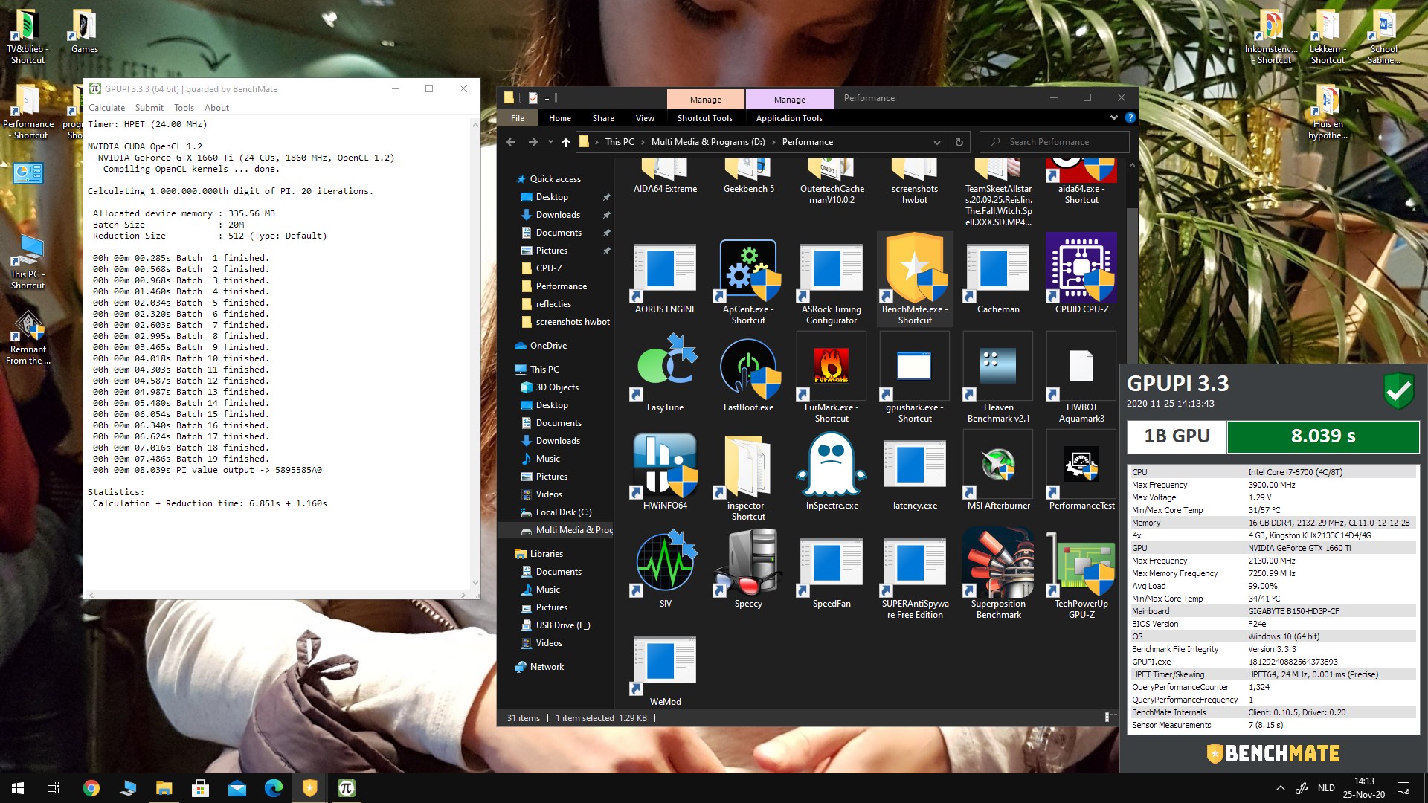1428x803 pixels.
Task: Expand the This PC breadcrumb chevron
Action: tap(642, 142)
